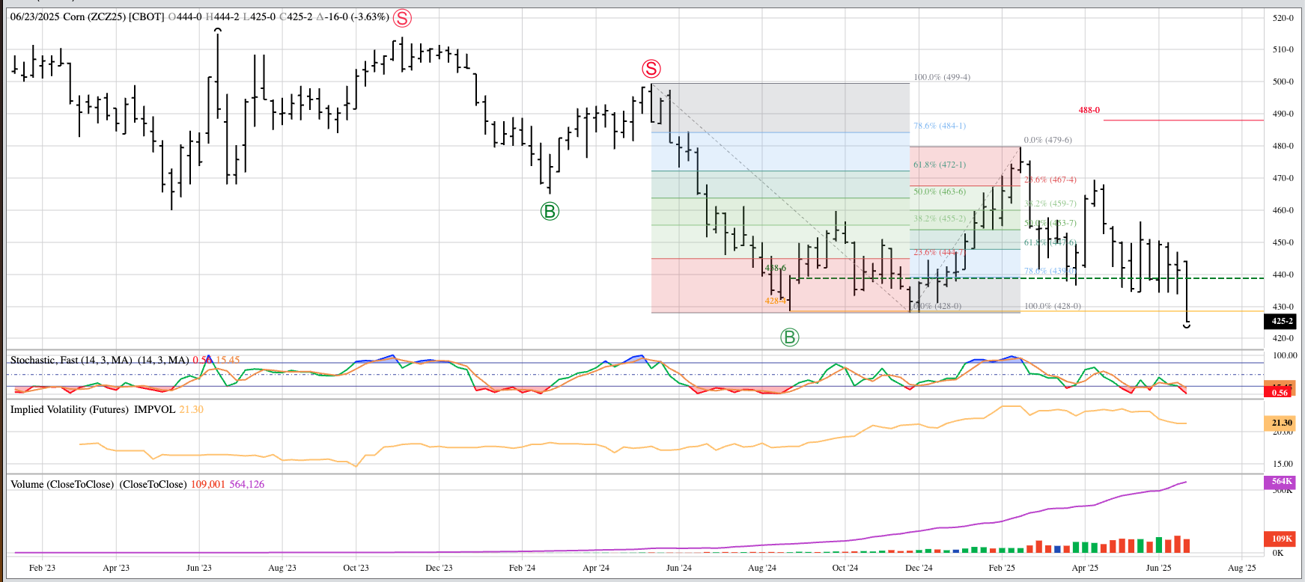Image resolution: width=1305 pixels, height=582 pixels.
Task: Click the red S sell marker near 500-0
Action: click(651, 69)
